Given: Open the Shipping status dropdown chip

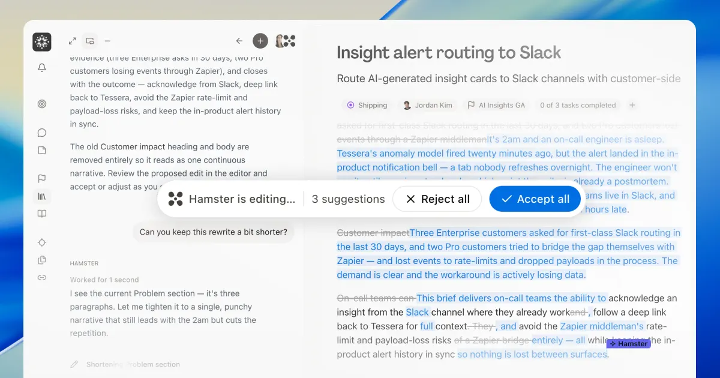Looking at the screenshot, I should pos(367,105).
